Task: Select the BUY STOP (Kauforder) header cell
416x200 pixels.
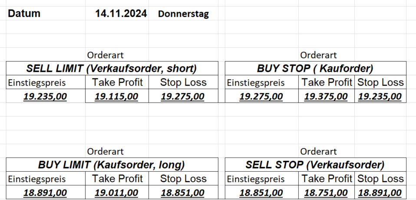Action: (315, 68)
